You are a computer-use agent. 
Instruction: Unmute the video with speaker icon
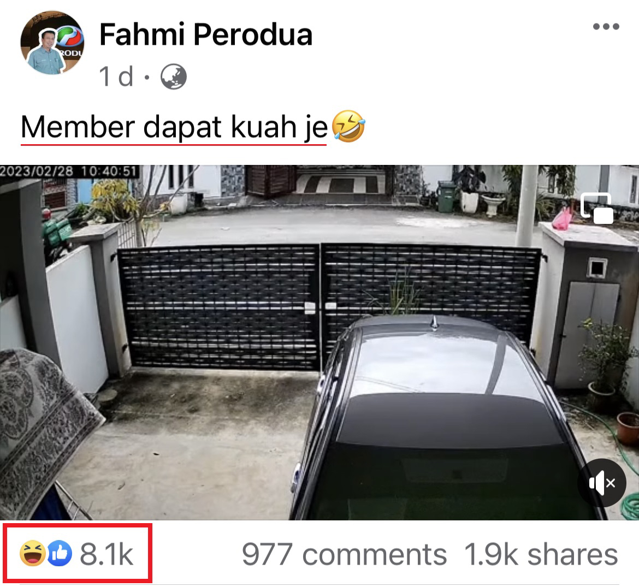pyautogui.click(x=602, y=483)
